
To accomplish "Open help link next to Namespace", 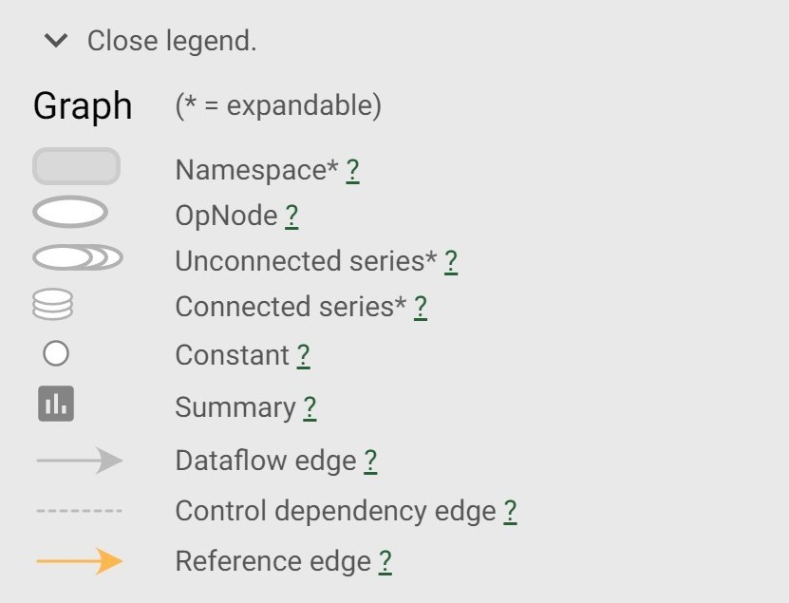I will pyautogui.click(x=353, y=171).
